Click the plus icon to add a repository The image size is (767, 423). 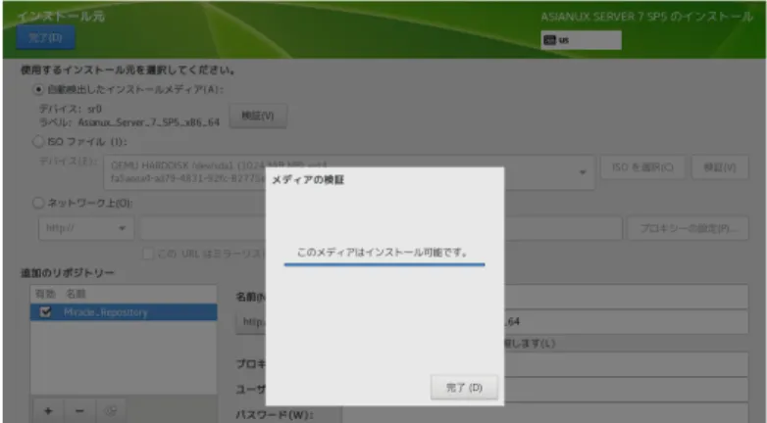[x=48, y=411]
